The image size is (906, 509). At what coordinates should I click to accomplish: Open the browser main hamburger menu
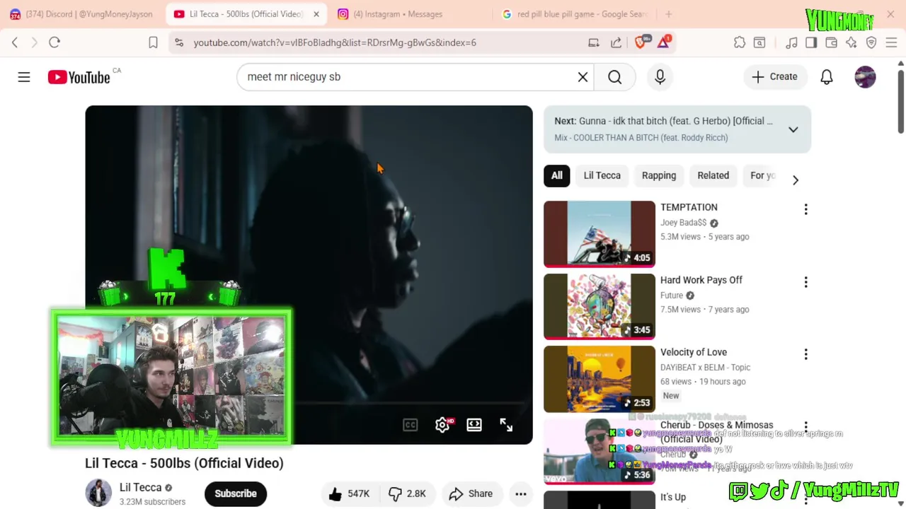pyautogui.click(x=891, y=42)
